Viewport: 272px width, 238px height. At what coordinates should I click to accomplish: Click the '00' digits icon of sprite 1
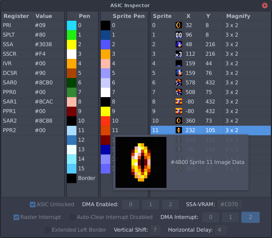pos(179,35)
